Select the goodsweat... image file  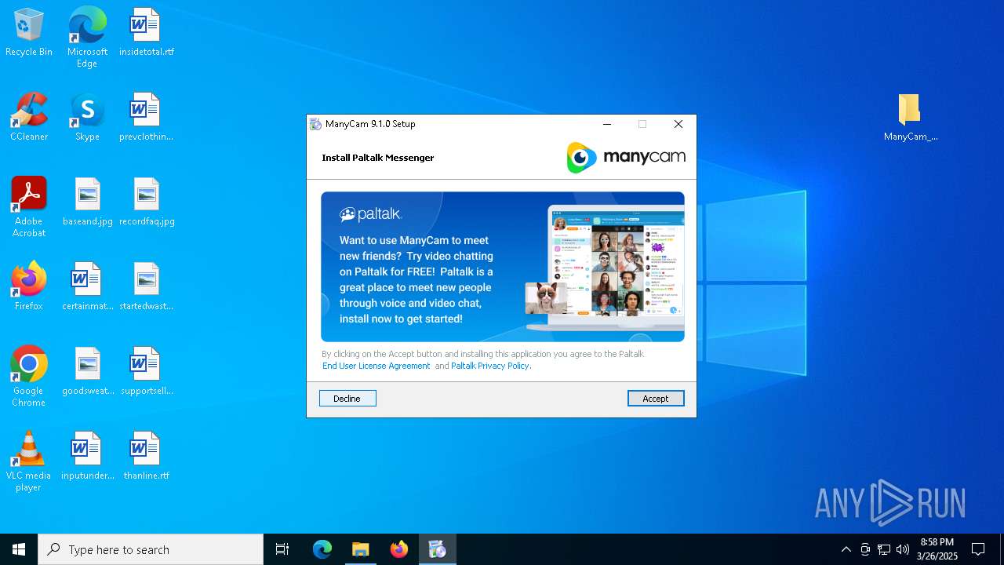point(87,372)
